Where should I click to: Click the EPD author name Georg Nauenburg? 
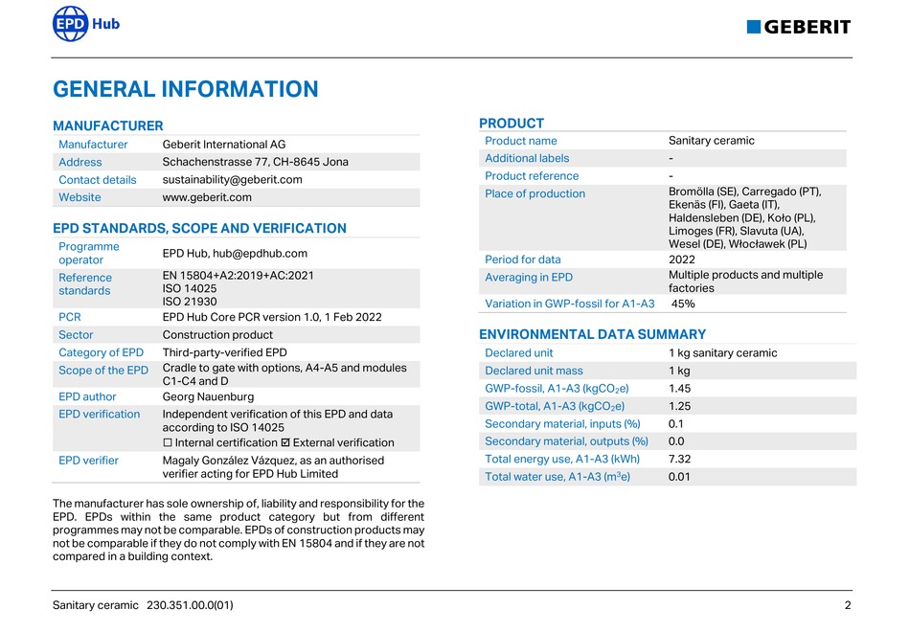point(209,397)
